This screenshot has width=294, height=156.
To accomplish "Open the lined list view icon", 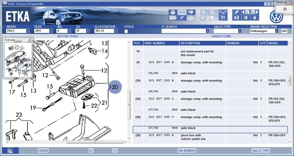I will (x=173, y=18).
